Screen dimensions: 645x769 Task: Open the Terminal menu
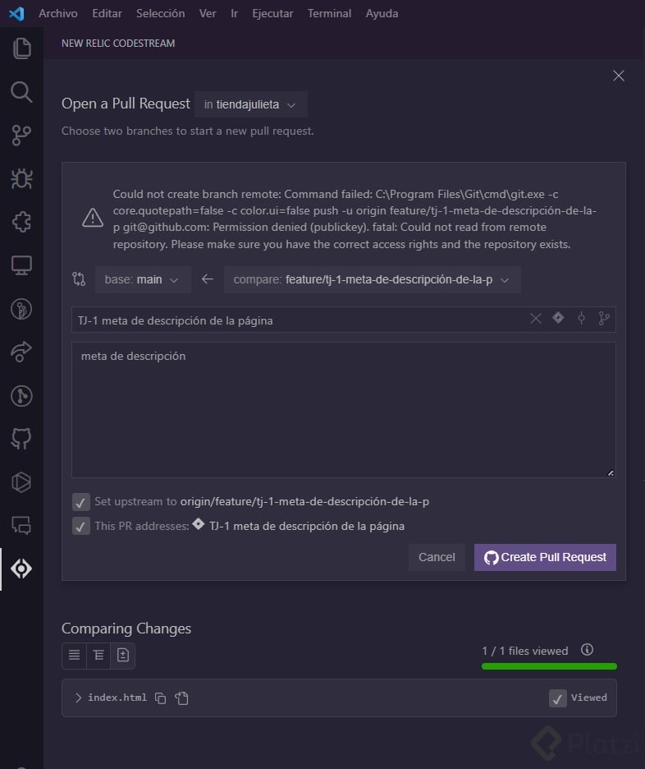pyautogui.click(x=329, y=13)
